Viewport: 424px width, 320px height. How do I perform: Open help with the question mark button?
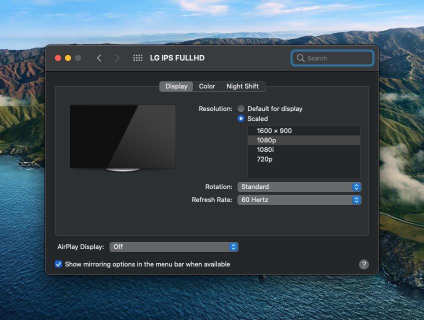point(363,264)
